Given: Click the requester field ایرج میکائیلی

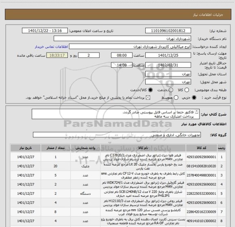Looking at the screenshot, I should (x=130, y=46).
